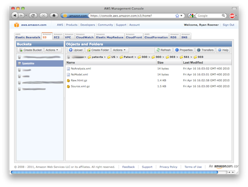Click the Adblock Plus toolbar icon
The image size is (248, 187).
tap(232, 16)
